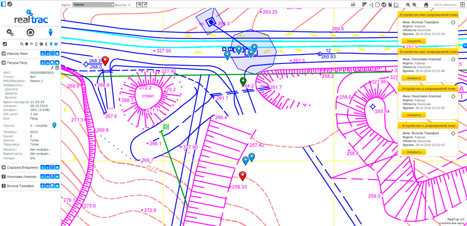Screen dimensions: 467x226
Task: Select the red marker near 268.2 label
Action: pyautogui.click(x=105, y=61)
